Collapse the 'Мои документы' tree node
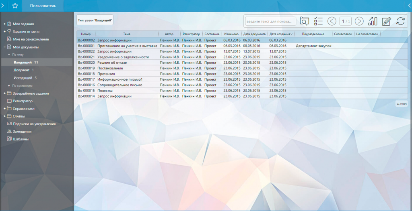Screen dimensions: 412x211 coord(4,47)
